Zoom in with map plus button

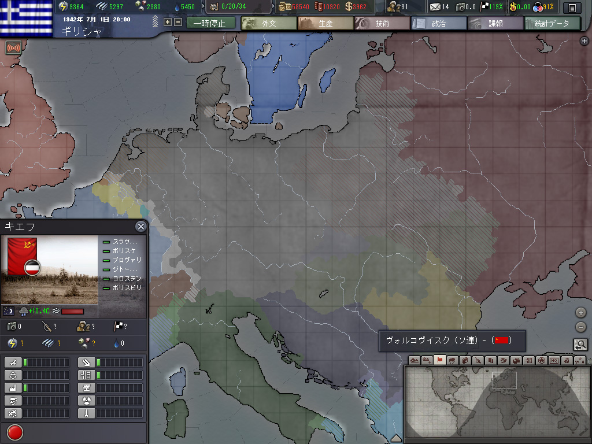point(580,313)
